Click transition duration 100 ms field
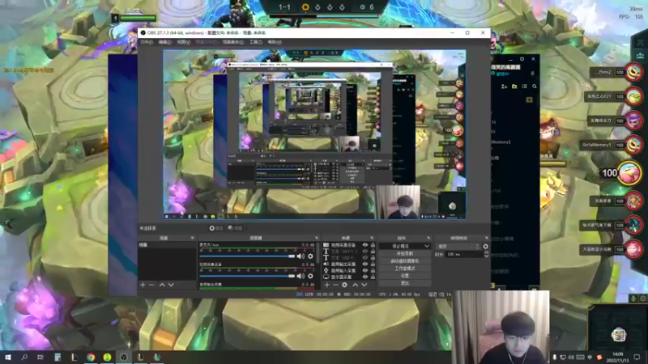 click(464, 254)
